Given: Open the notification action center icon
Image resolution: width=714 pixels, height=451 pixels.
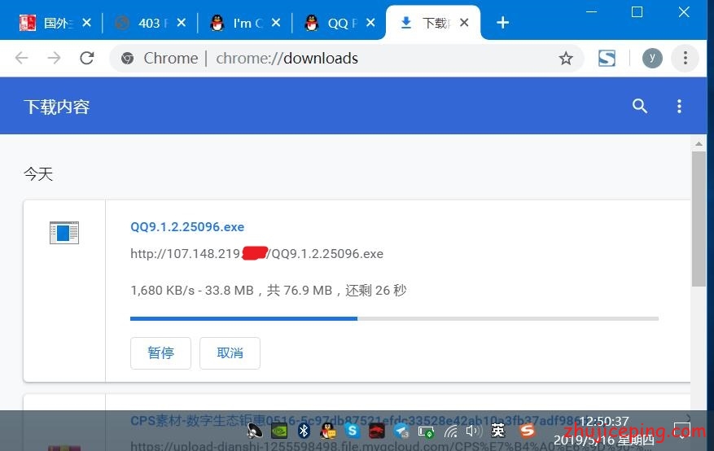Looking at the screenshot, I should pos(681,431).
